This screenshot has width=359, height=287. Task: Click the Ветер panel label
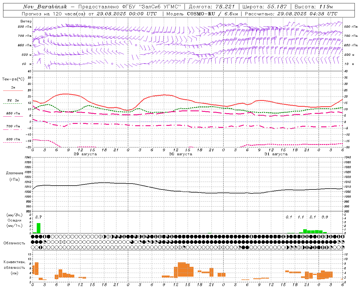click(x=26, y=21)
